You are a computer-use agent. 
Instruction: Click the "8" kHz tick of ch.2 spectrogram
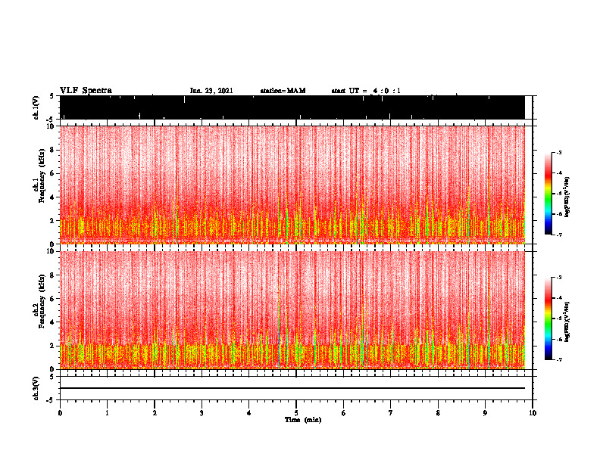point(53,275)
